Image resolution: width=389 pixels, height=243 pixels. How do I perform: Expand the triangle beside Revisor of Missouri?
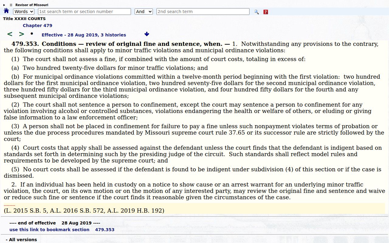(4, 5)
